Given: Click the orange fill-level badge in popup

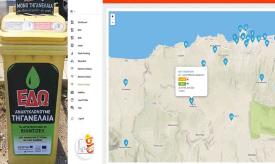Looking at the screenshot, I should 182,79.
